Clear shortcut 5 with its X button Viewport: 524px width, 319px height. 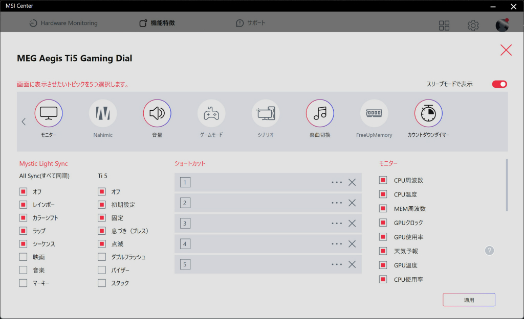(352, 264)
